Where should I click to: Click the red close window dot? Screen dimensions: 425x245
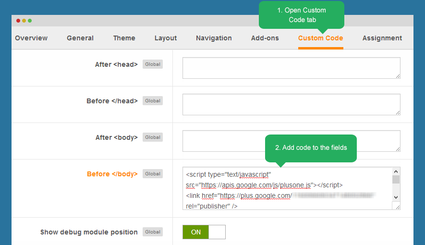tap(18, 21)
